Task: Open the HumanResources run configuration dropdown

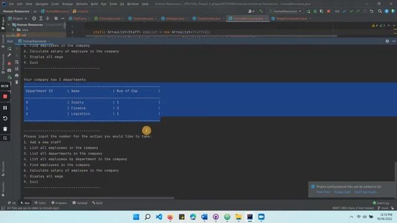Action: [285, 11]
